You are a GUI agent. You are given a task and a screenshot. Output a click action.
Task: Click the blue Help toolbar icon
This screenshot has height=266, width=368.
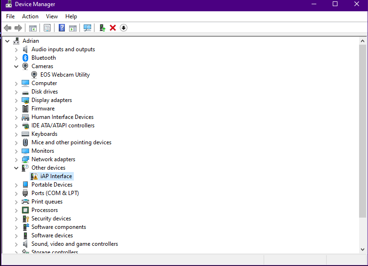pos(62,28)
